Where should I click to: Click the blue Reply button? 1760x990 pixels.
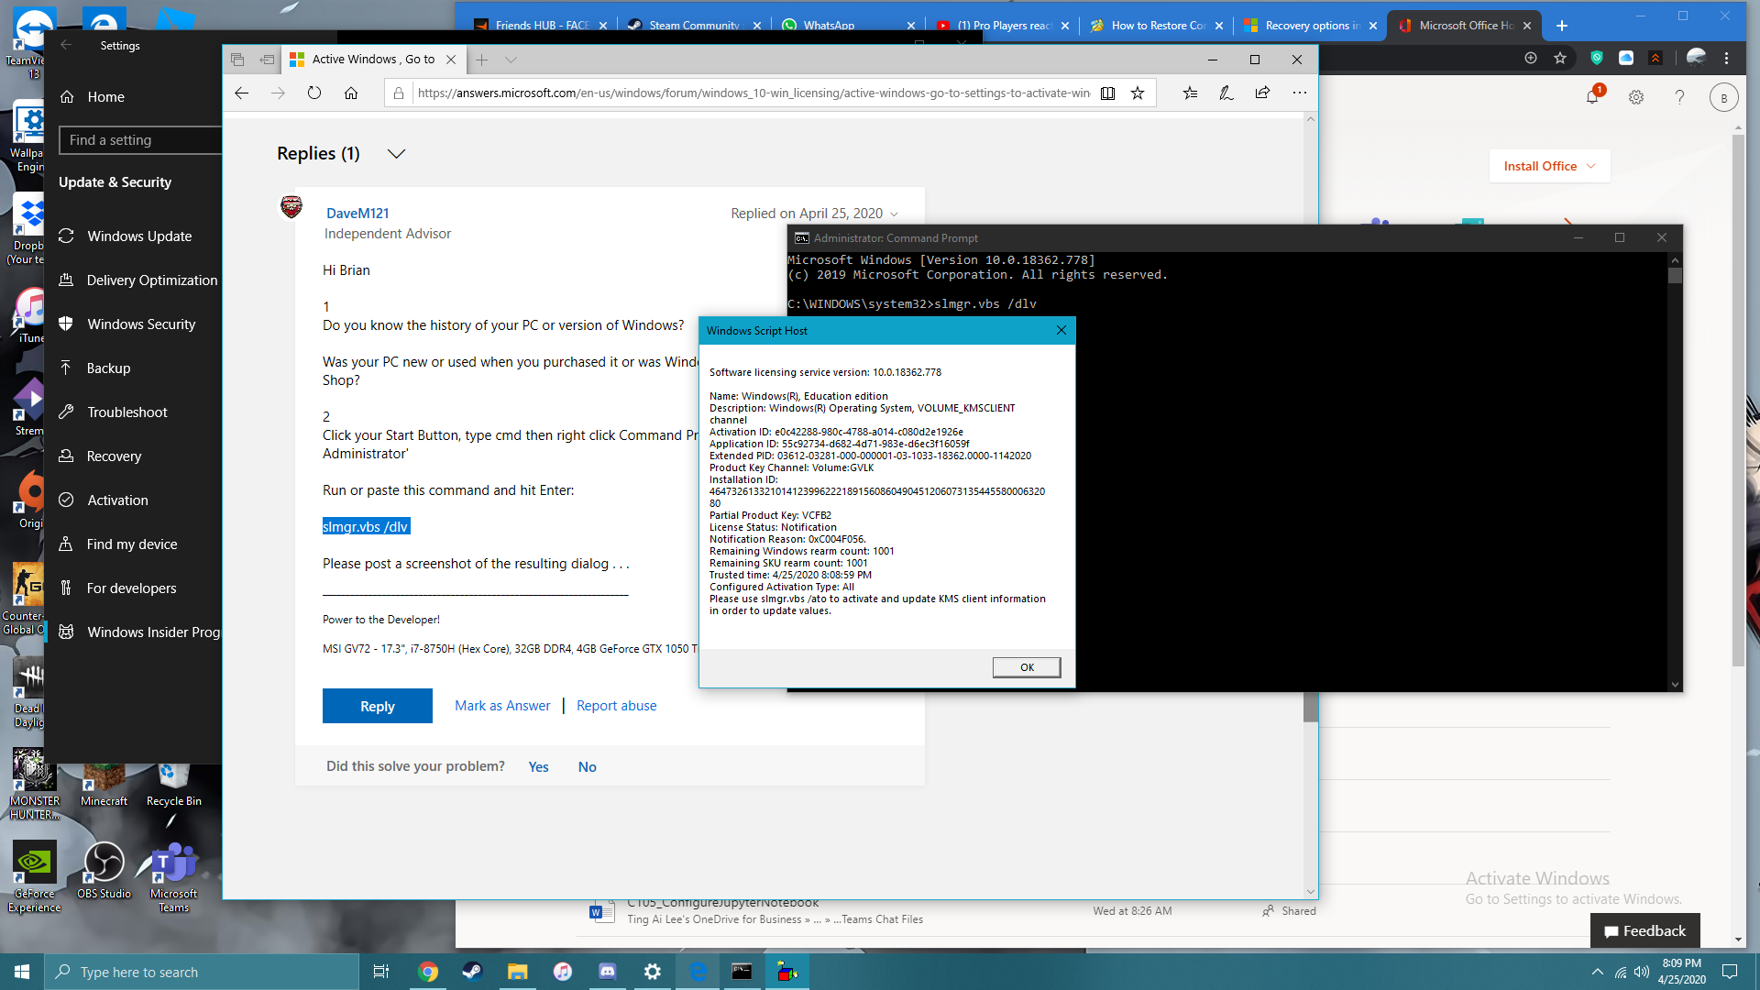(377, 706)
